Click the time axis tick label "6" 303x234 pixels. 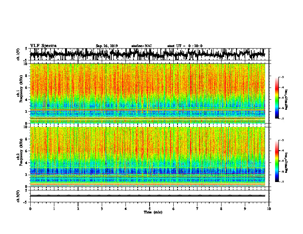tap(174, 209)
